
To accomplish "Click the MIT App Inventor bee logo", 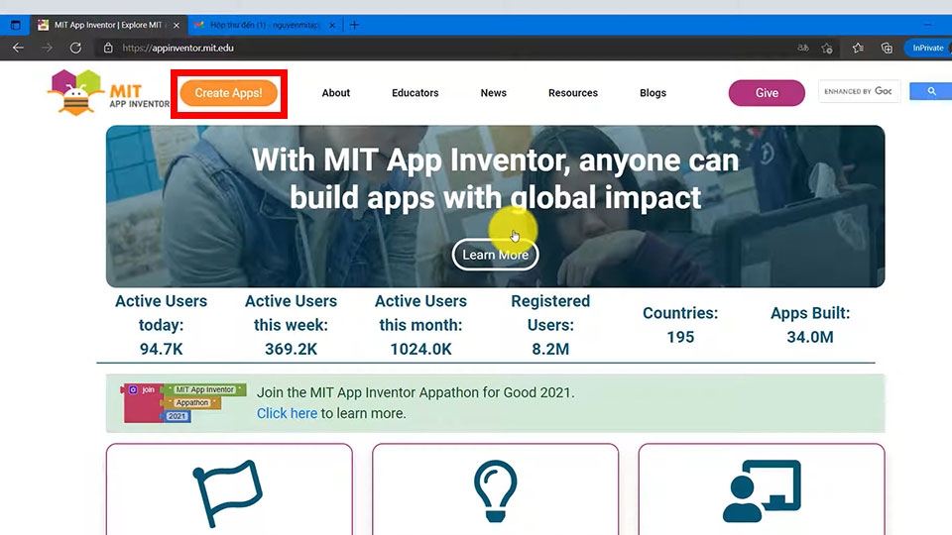I will click(x=75, y=92).
